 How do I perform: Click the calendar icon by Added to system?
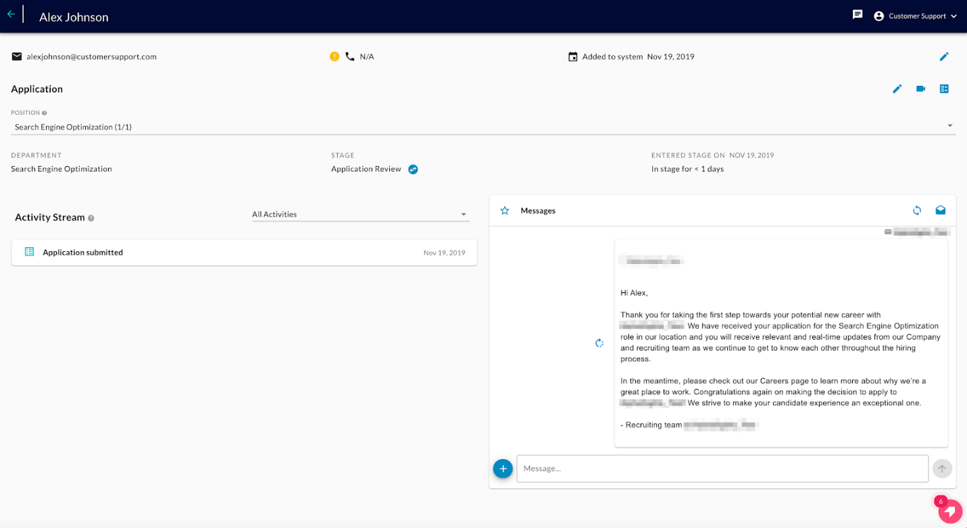click(573, 57)
